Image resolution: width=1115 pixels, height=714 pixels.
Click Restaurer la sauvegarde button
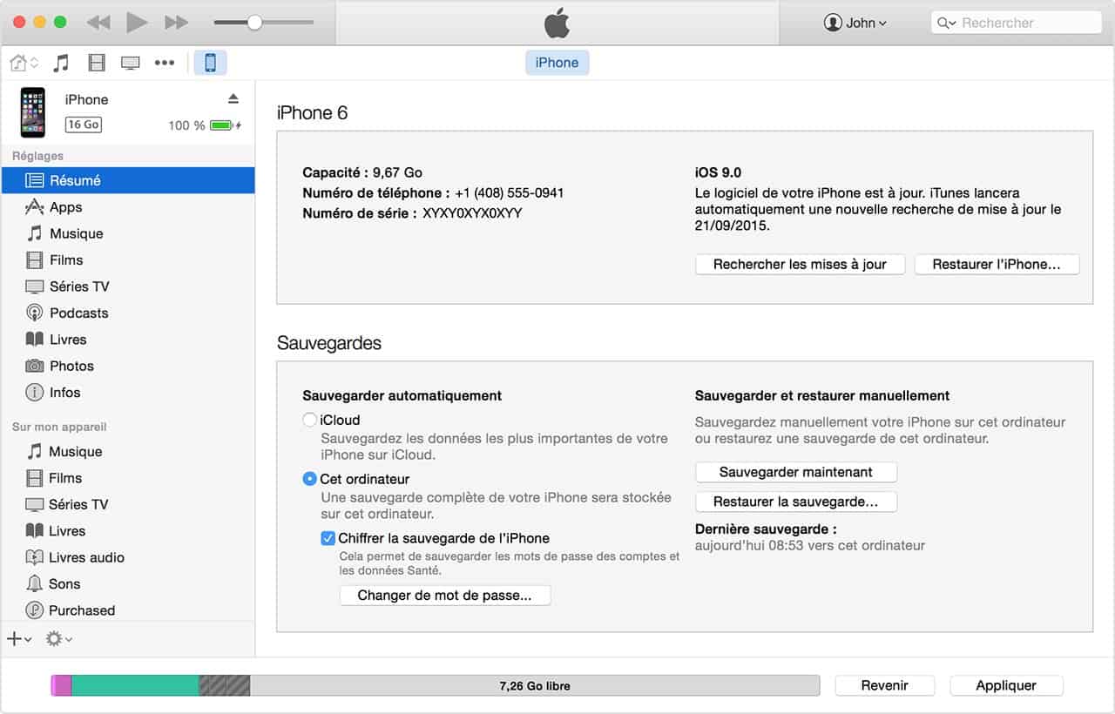[796, 502]
